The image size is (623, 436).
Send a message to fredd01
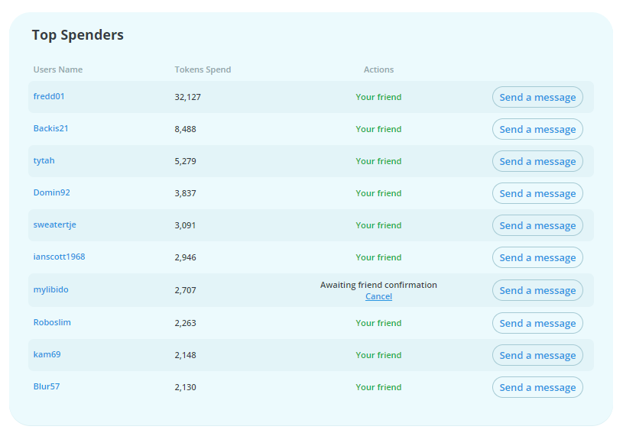(537, 97)
